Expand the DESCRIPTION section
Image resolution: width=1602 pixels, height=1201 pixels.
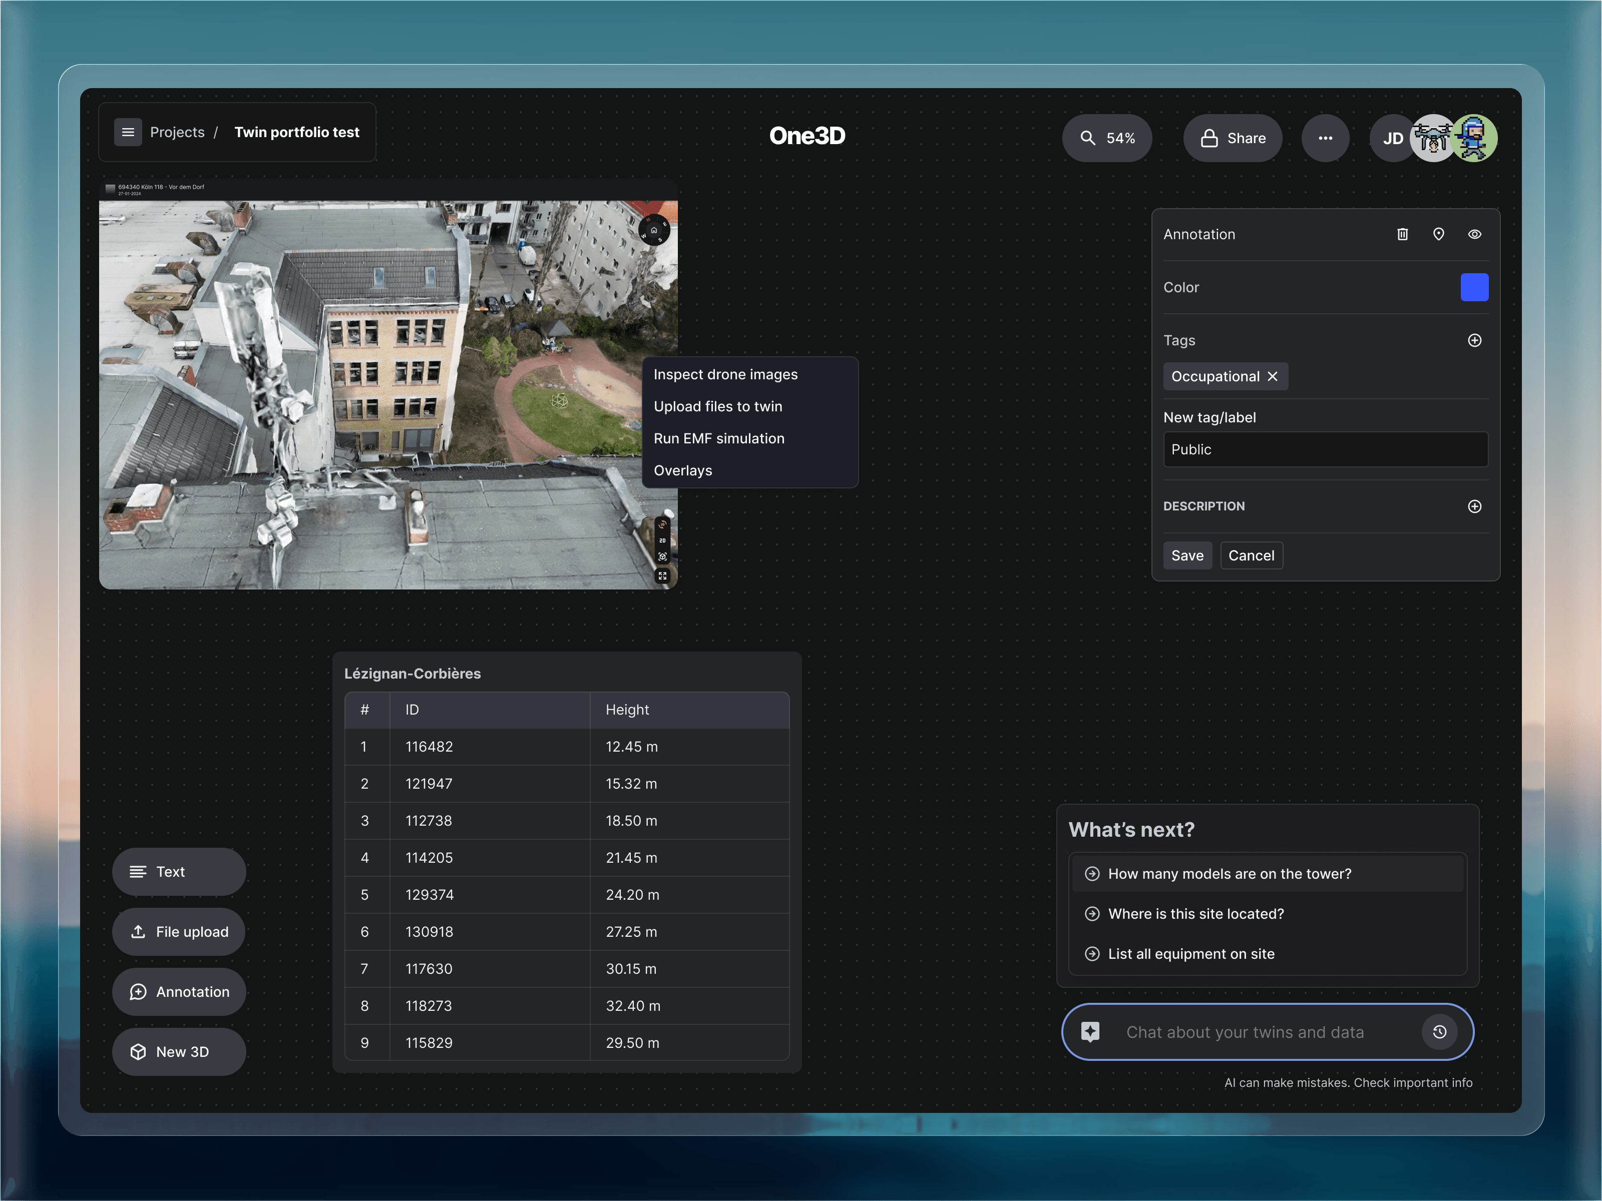(1474, 506)
